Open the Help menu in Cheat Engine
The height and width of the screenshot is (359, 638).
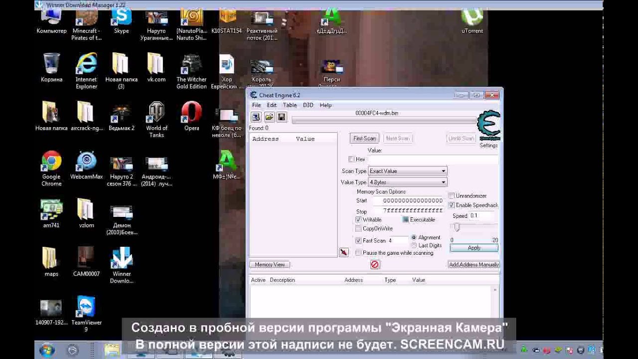pyautogui.click(x=325, y=105)
